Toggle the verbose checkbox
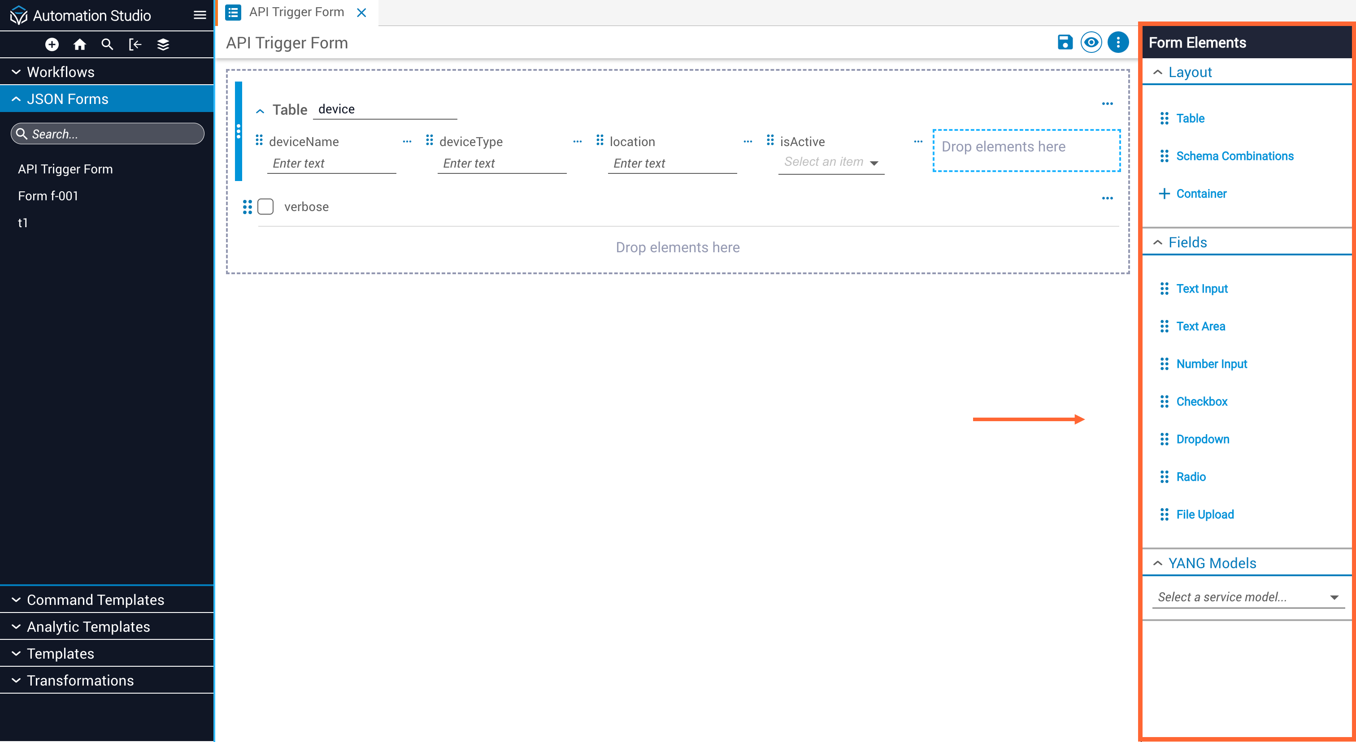The height and width of the screenshot is (742, 1356). click(x=266, y=207)
